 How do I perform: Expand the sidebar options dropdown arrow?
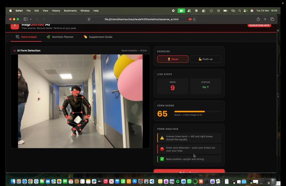click(31, 19)
